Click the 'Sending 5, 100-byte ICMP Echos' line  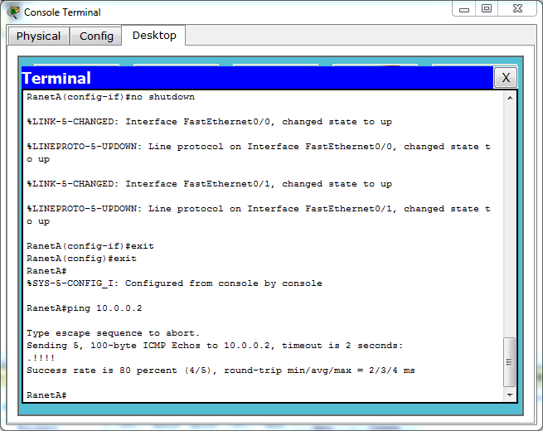point(215,346)
